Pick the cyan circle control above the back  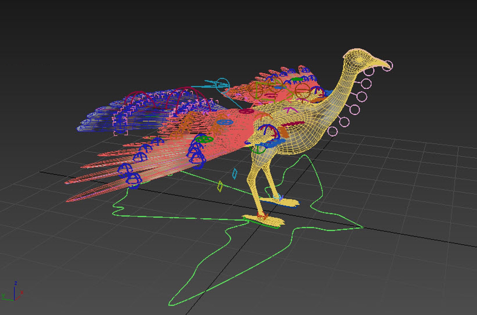[223, 85]
